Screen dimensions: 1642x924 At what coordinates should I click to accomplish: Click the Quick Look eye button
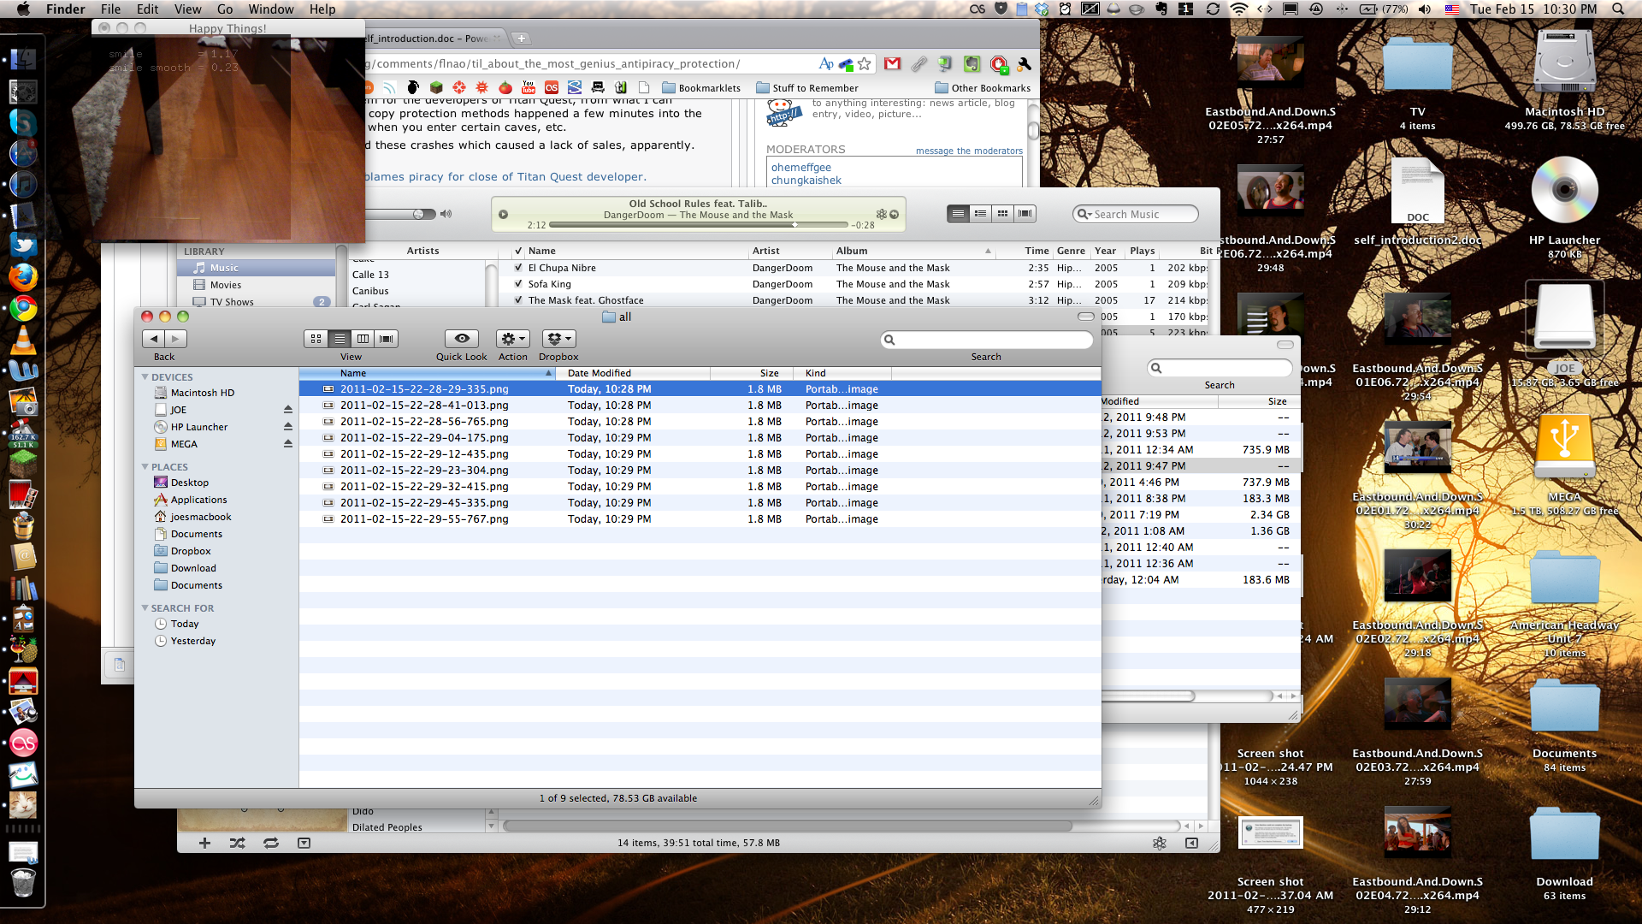[x=461, y=339]
